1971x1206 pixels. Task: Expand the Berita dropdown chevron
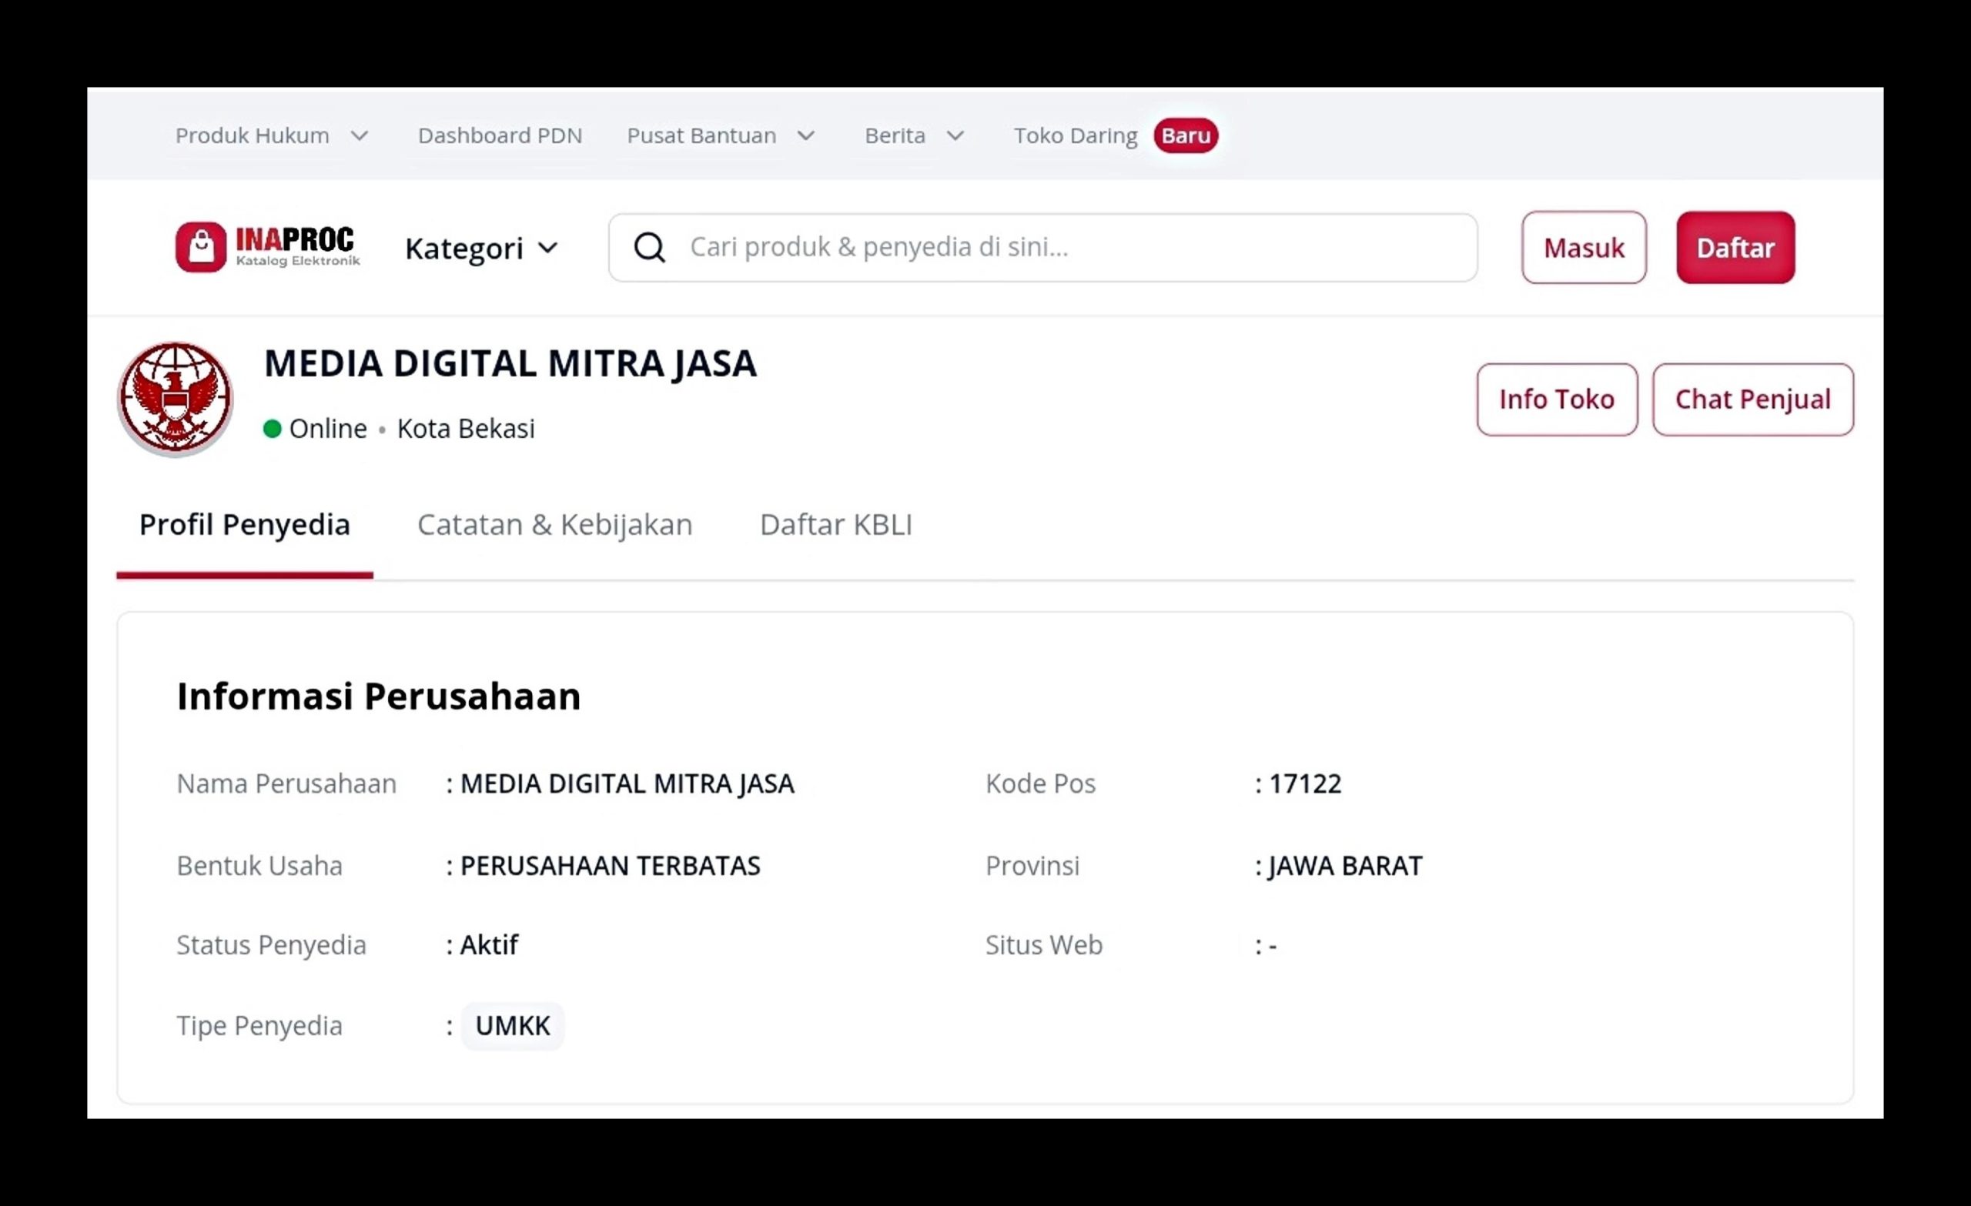pyautogui.click(x=955, y=136)
